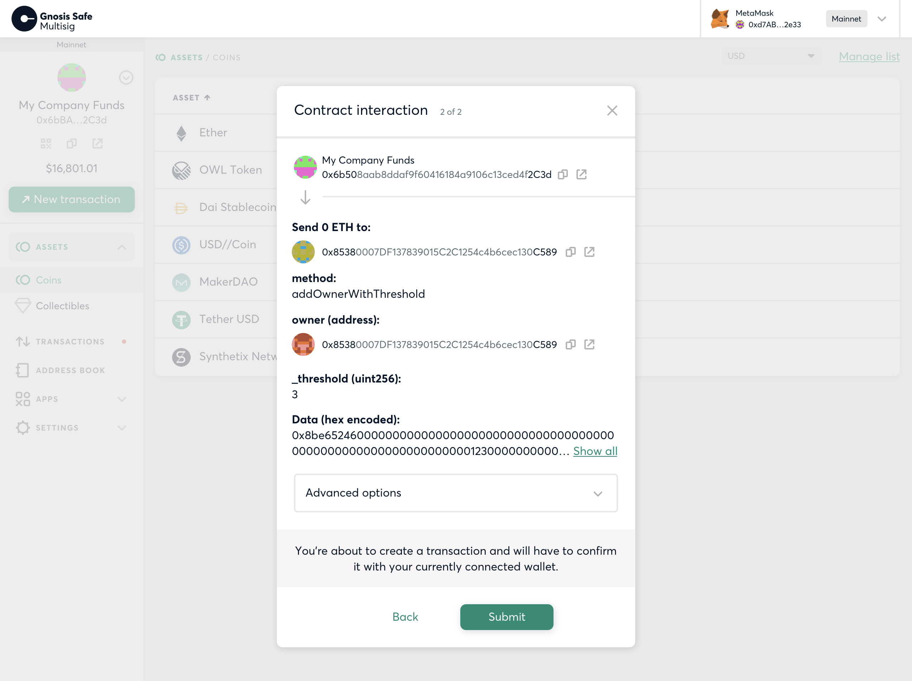Click the $16,801.01 safe balance
Screen dimensions: 912x681
click(x=72, y=169)
